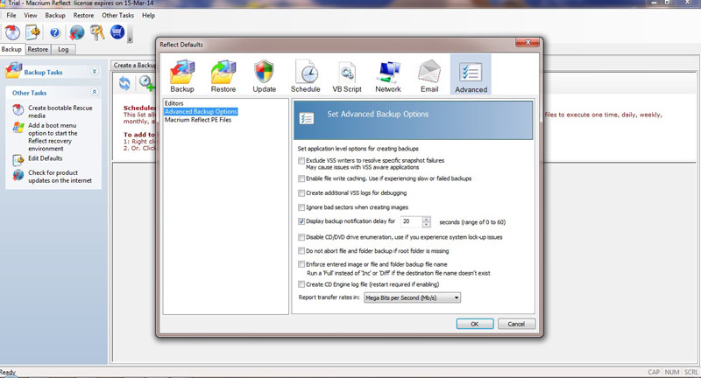Click the refresh arrows icon in main window
This screenshot has height=378, width=701.
pos(124,83)
